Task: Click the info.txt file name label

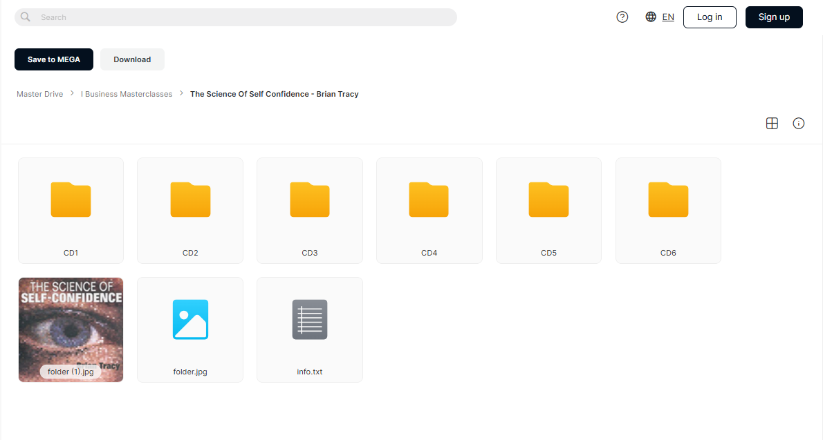Action: pyautogui.click(x=310, y=372)
